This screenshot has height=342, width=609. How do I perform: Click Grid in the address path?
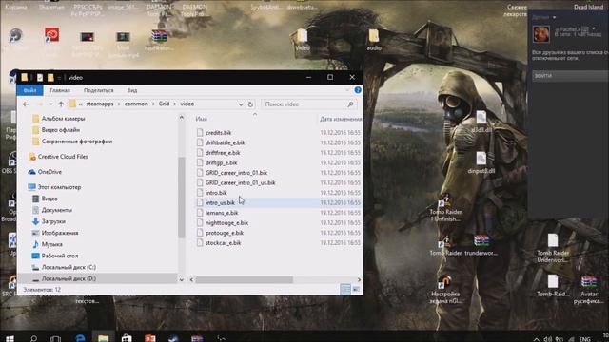tap(164, 104)
